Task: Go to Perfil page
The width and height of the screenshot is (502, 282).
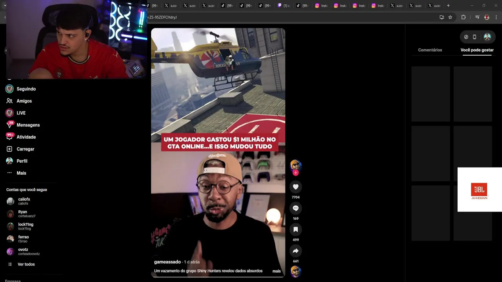Action: click(x=16, y=161)
